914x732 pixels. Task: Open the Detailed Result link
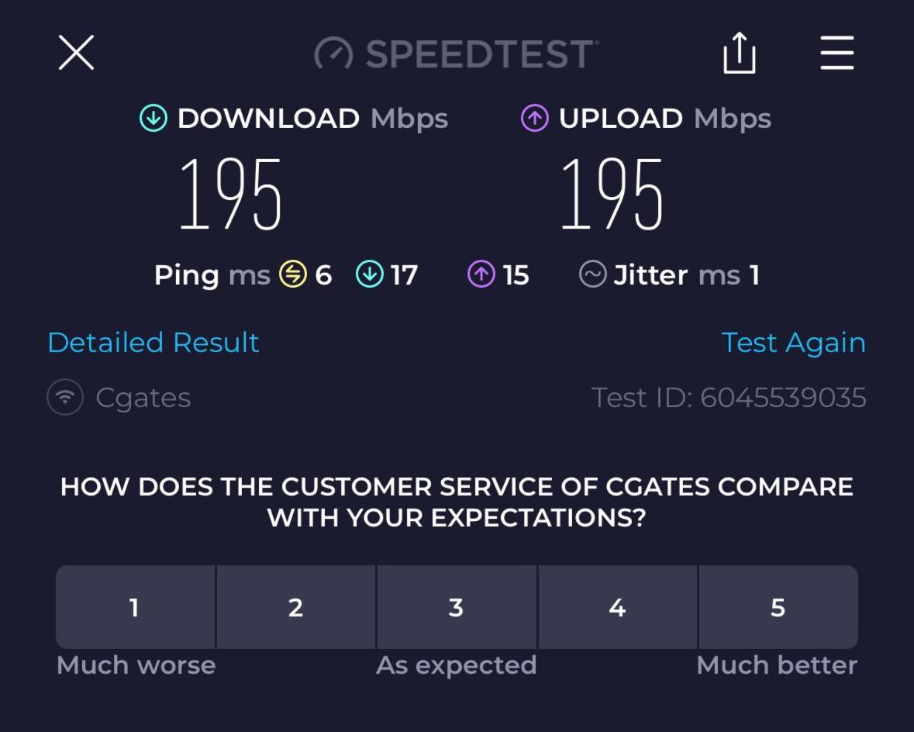pyautogui.click(x=153, y=343)
